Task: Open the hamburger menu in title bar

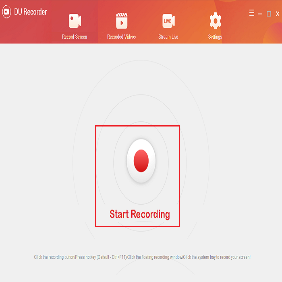Action: tap(252, 13)
